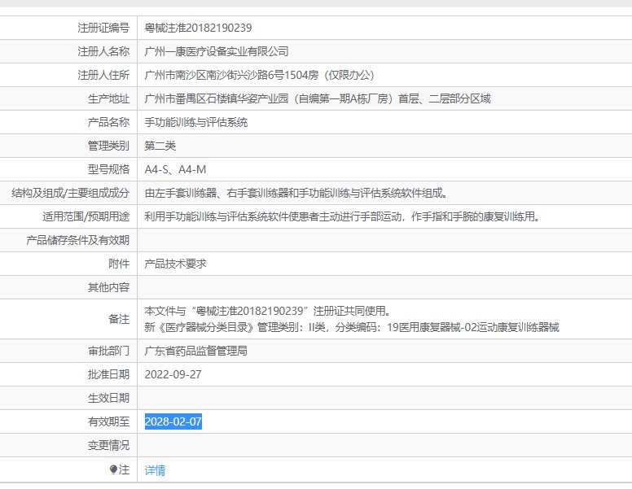
Task: Click the 管理类别 label
Action: 109,146
